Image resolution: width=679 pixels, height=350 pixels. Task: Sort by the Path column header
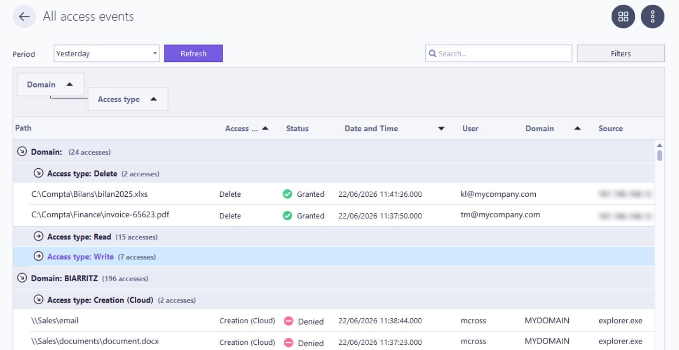[x=23, y=127]
